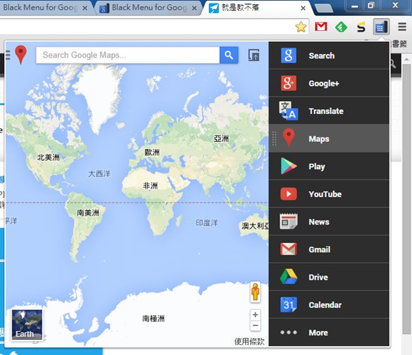Zoom in on the map
The height and width of the screenshot is (355, 412).
pyautogui.click(x=255, y=314)
